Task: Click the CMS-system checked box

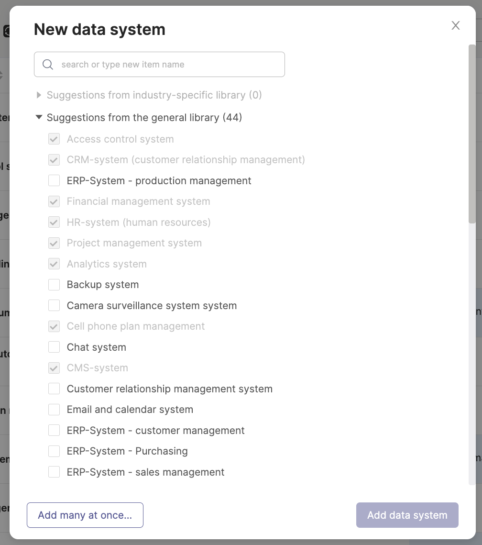Action: 54,368
